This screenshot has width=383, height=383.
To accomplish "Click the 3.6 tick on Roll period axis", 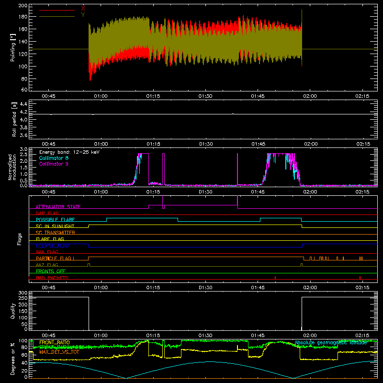I will (x=23, y=135).
